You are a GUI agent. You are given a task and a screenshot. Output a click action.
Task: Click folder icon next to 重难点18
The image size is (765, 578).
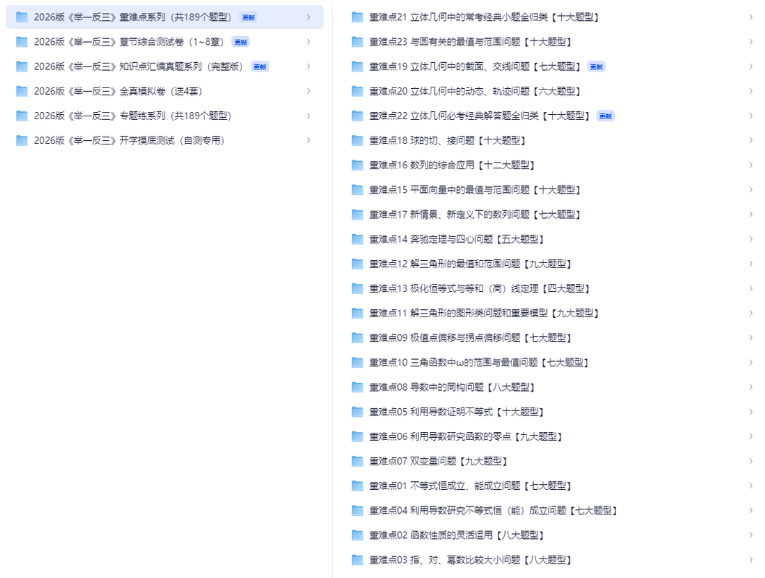357,140
